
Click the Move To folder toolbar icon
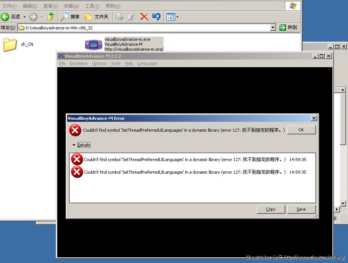coord(120,17)
